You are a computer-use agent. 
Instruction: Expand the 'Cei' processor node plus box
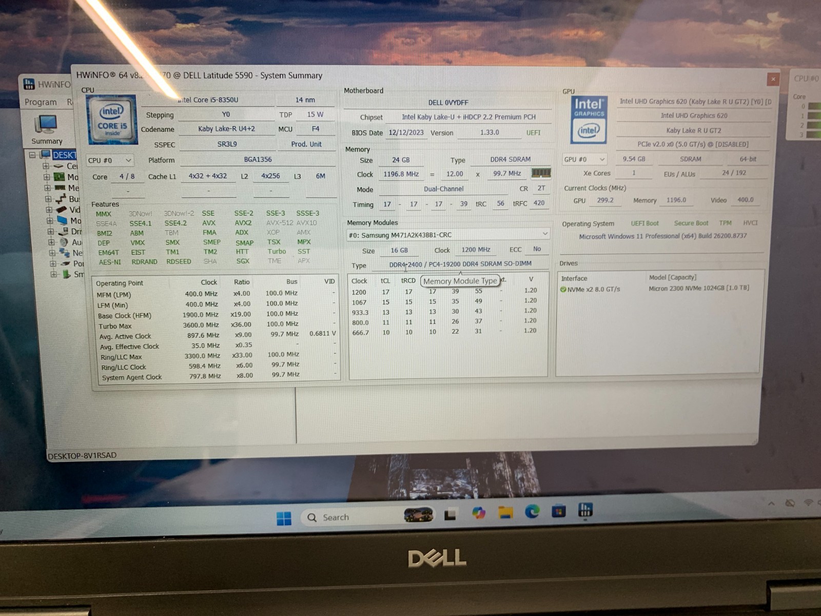coord(46,166)
